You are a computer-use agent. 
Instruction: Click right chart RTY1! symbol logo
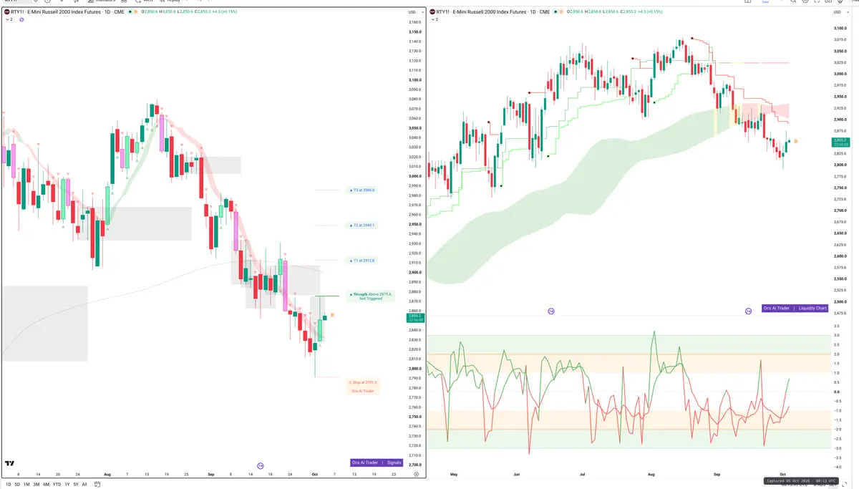432,11
